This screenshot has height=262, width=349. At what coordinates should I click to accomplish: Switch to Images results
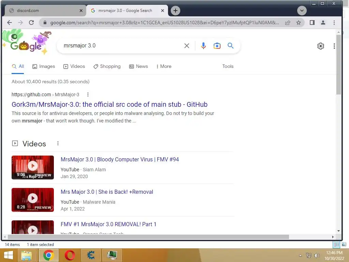coord(44,67)
